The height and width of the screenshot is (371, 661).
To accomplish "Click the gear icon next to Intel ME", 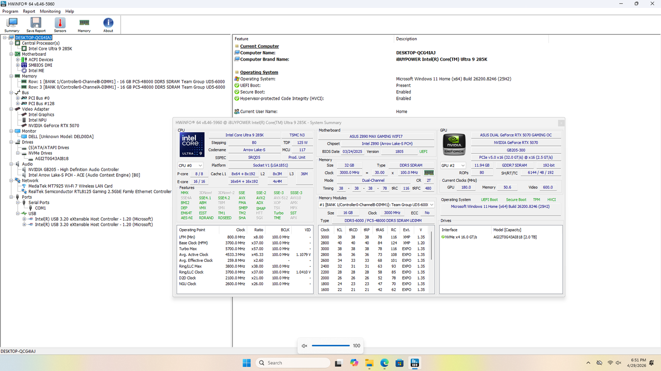I will pos(24,70).
